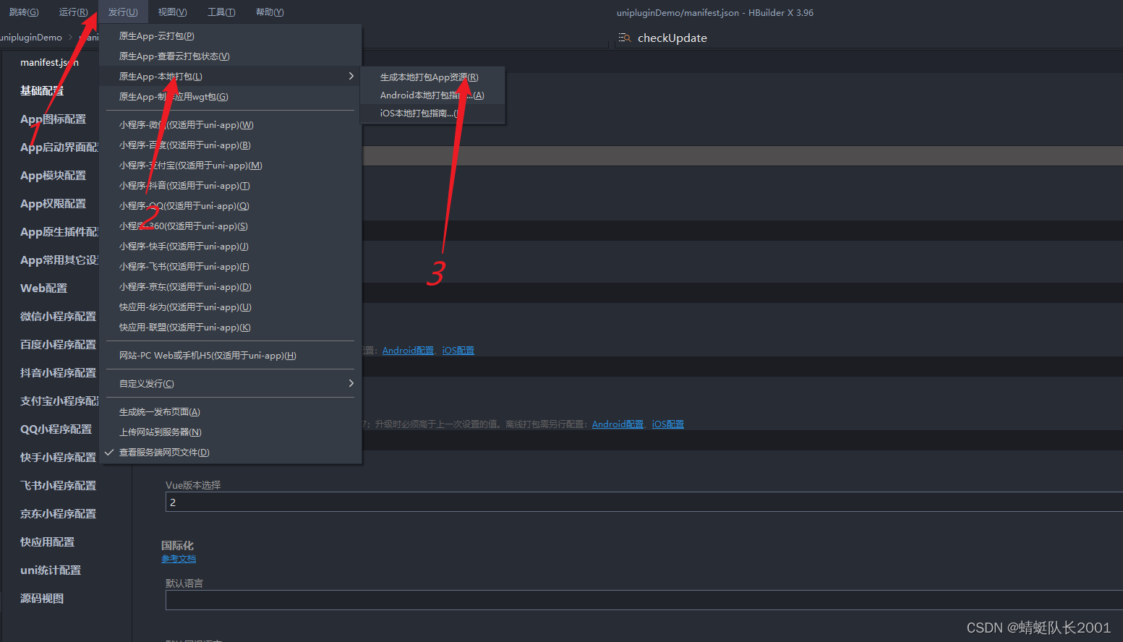
Task: Open the 基础配置 section
Action: pos(42,91)
